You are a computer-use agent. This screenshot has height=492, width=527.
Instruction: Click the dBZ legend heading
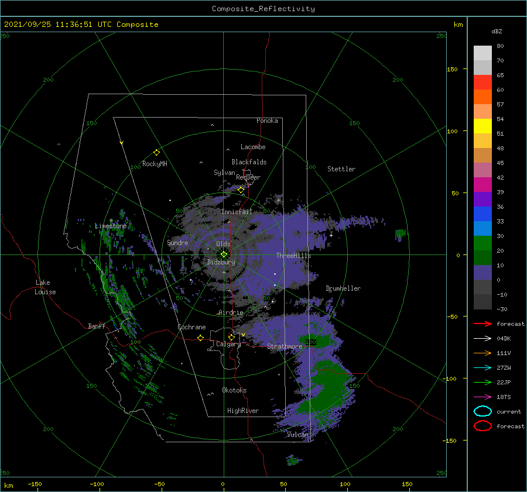point(497,31)
